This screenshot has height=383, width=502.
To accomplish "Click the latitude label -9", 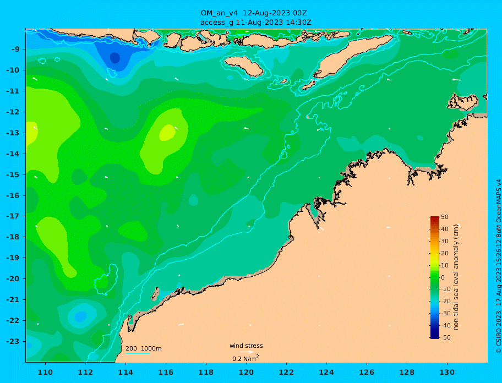I will (15, 50).
